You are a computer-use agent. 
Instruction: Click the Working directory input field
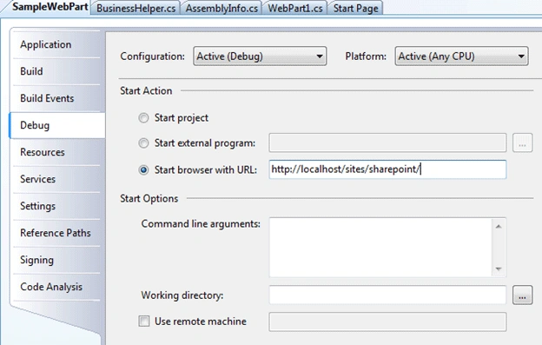387,295
